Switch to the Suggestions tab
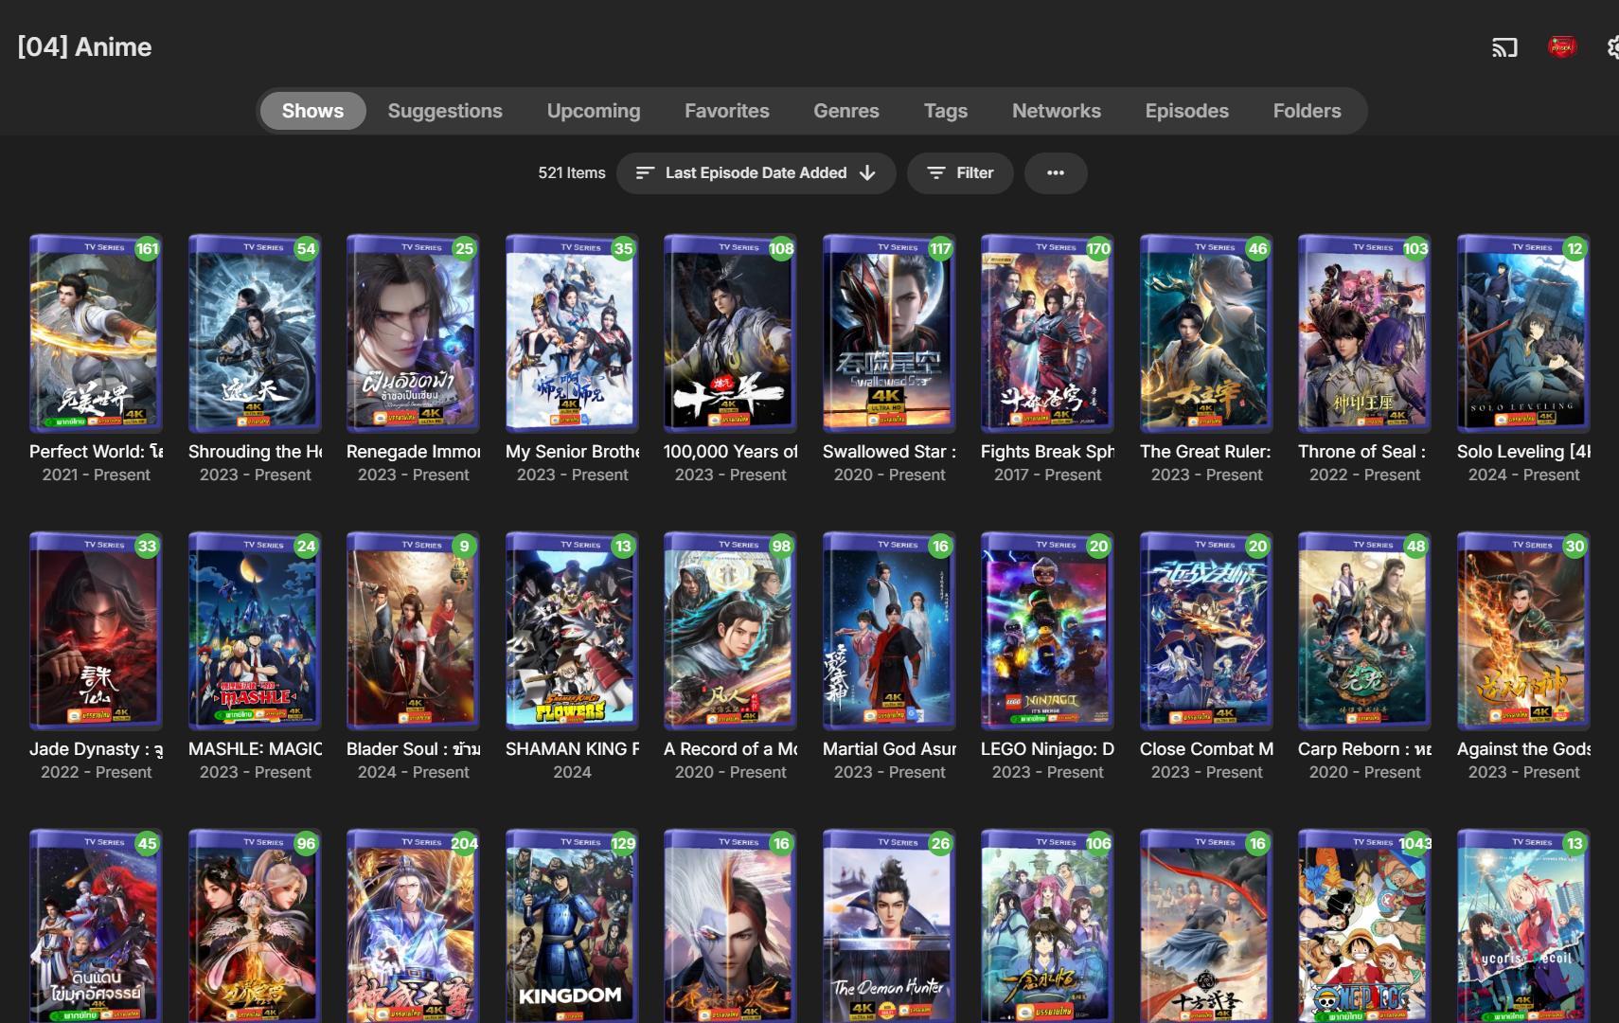The image size is (1619, 1023). (445, 111)
